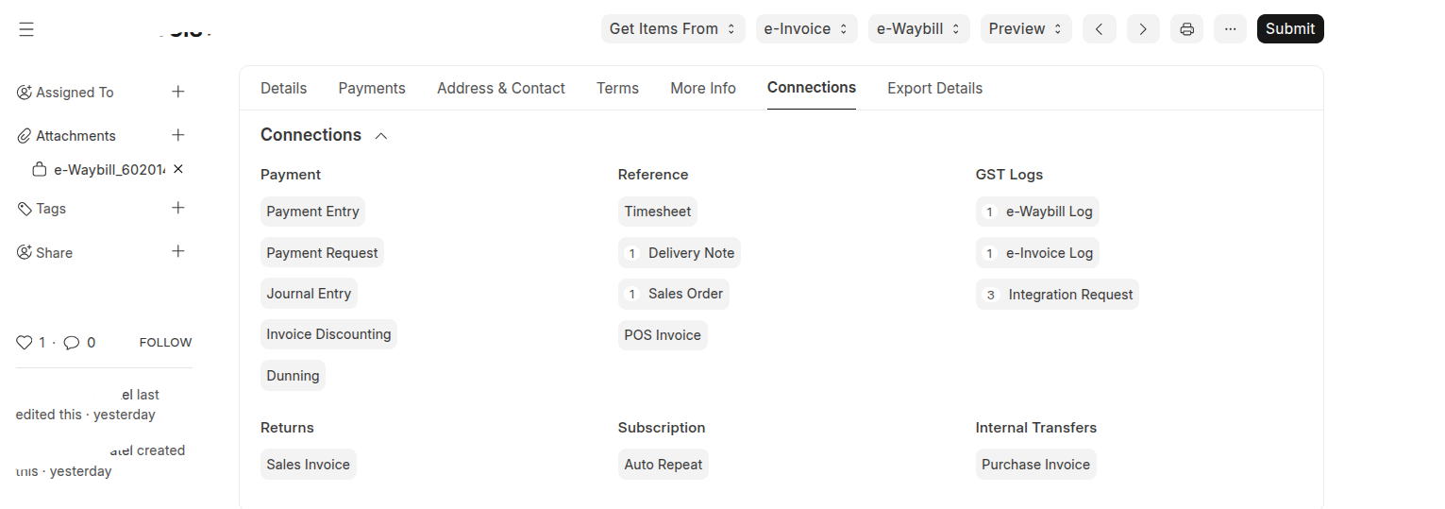The width and height of the screenshot is (1445, 509).
Task: Open linked Delivery Note
Action: tap(690, 253)
